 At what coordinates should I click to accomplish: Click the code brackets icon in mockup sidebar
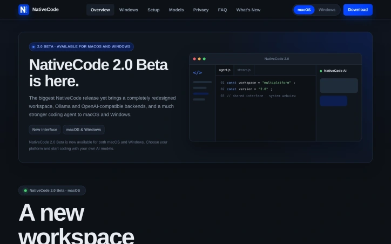click(x=198, y=72)
